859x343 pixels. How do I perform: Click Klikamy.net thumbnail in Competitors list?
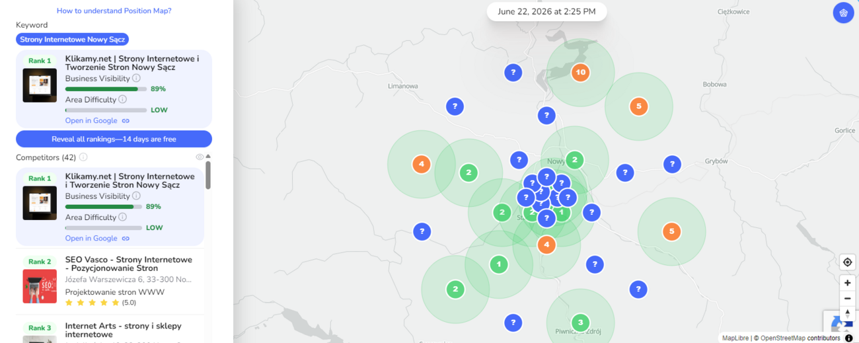[x=40, y=203]
